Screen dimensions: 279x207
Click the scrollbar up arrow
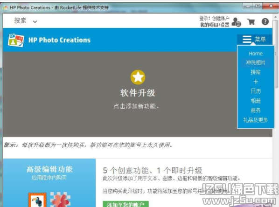click(x=276, y=17)
